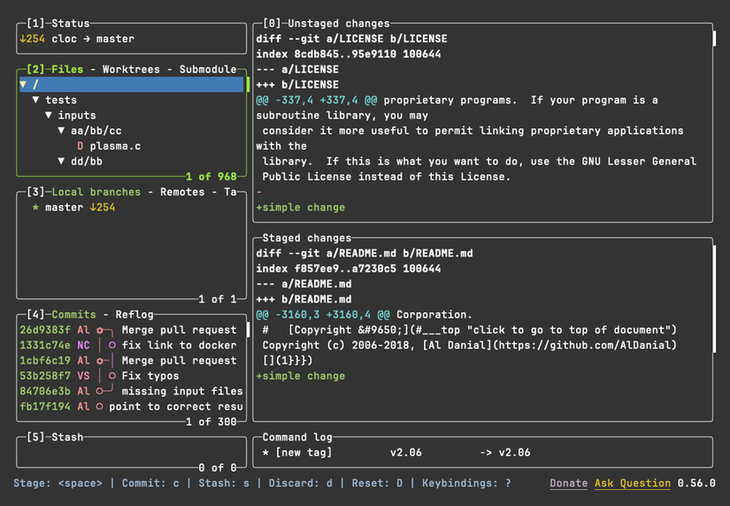Screen dimensions: 730x506
Task: Click author initials VS on commit 53b258f7
Action: pyautogui.click(x=83, y=376)
